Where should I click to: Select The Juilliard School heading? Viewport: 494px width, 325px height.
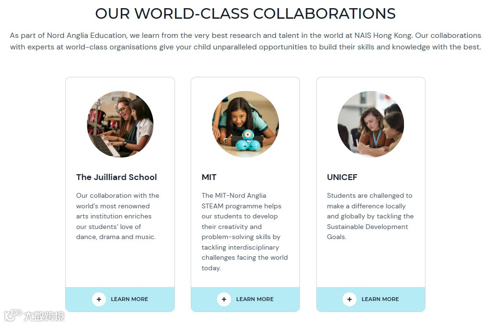116,177
